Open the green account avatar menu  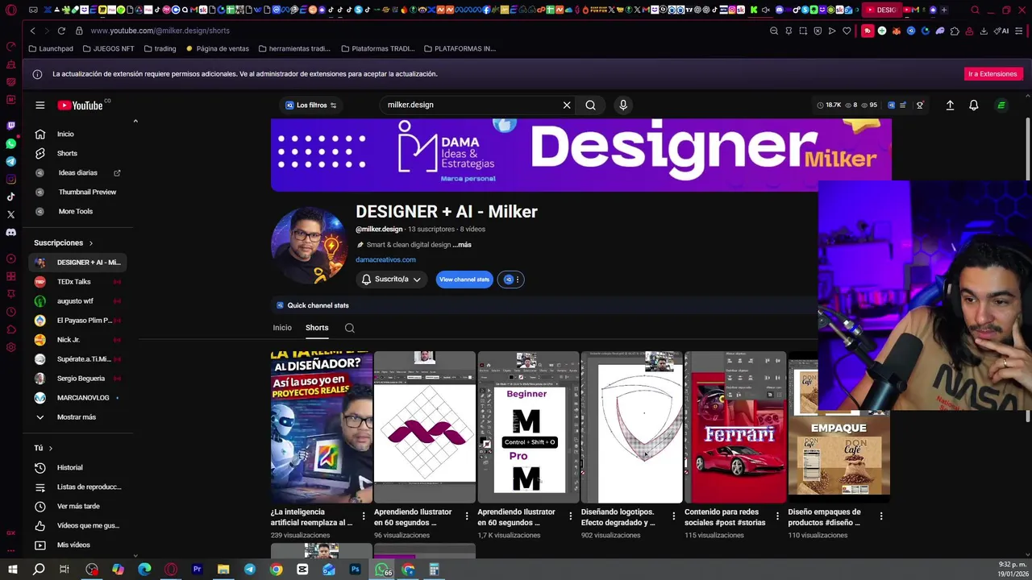[1001, 105]
